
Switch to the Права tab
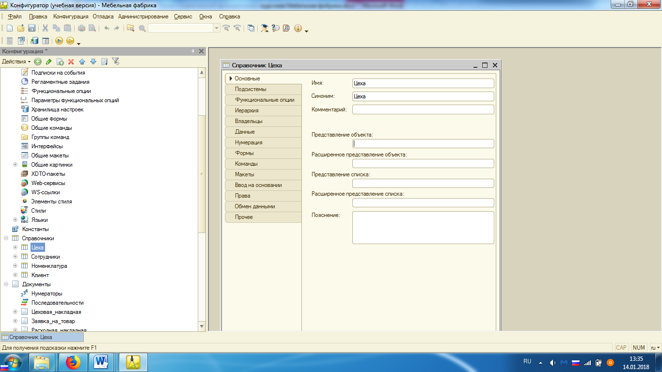click(x=263, y=196)
